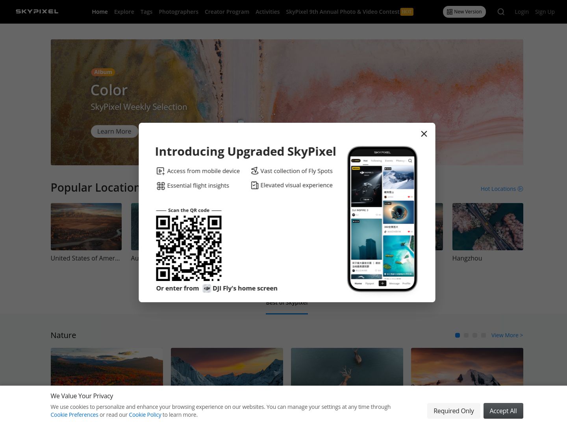Screen dimensions: 567x425
Task: Click Essential flight insights drone icon
Action: click(161, 186)
